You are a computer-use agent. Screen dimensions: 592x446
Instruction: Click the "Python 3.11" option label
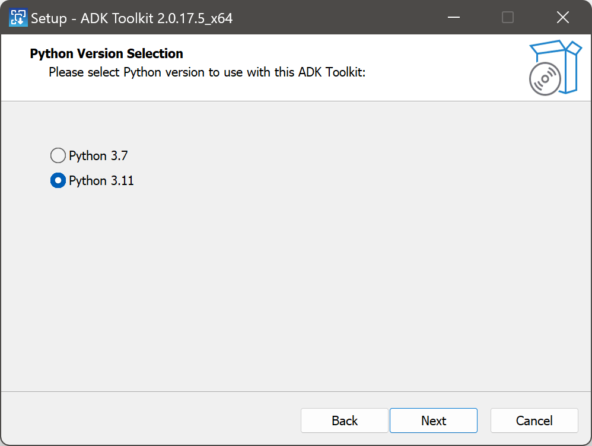tap(101, 181)
